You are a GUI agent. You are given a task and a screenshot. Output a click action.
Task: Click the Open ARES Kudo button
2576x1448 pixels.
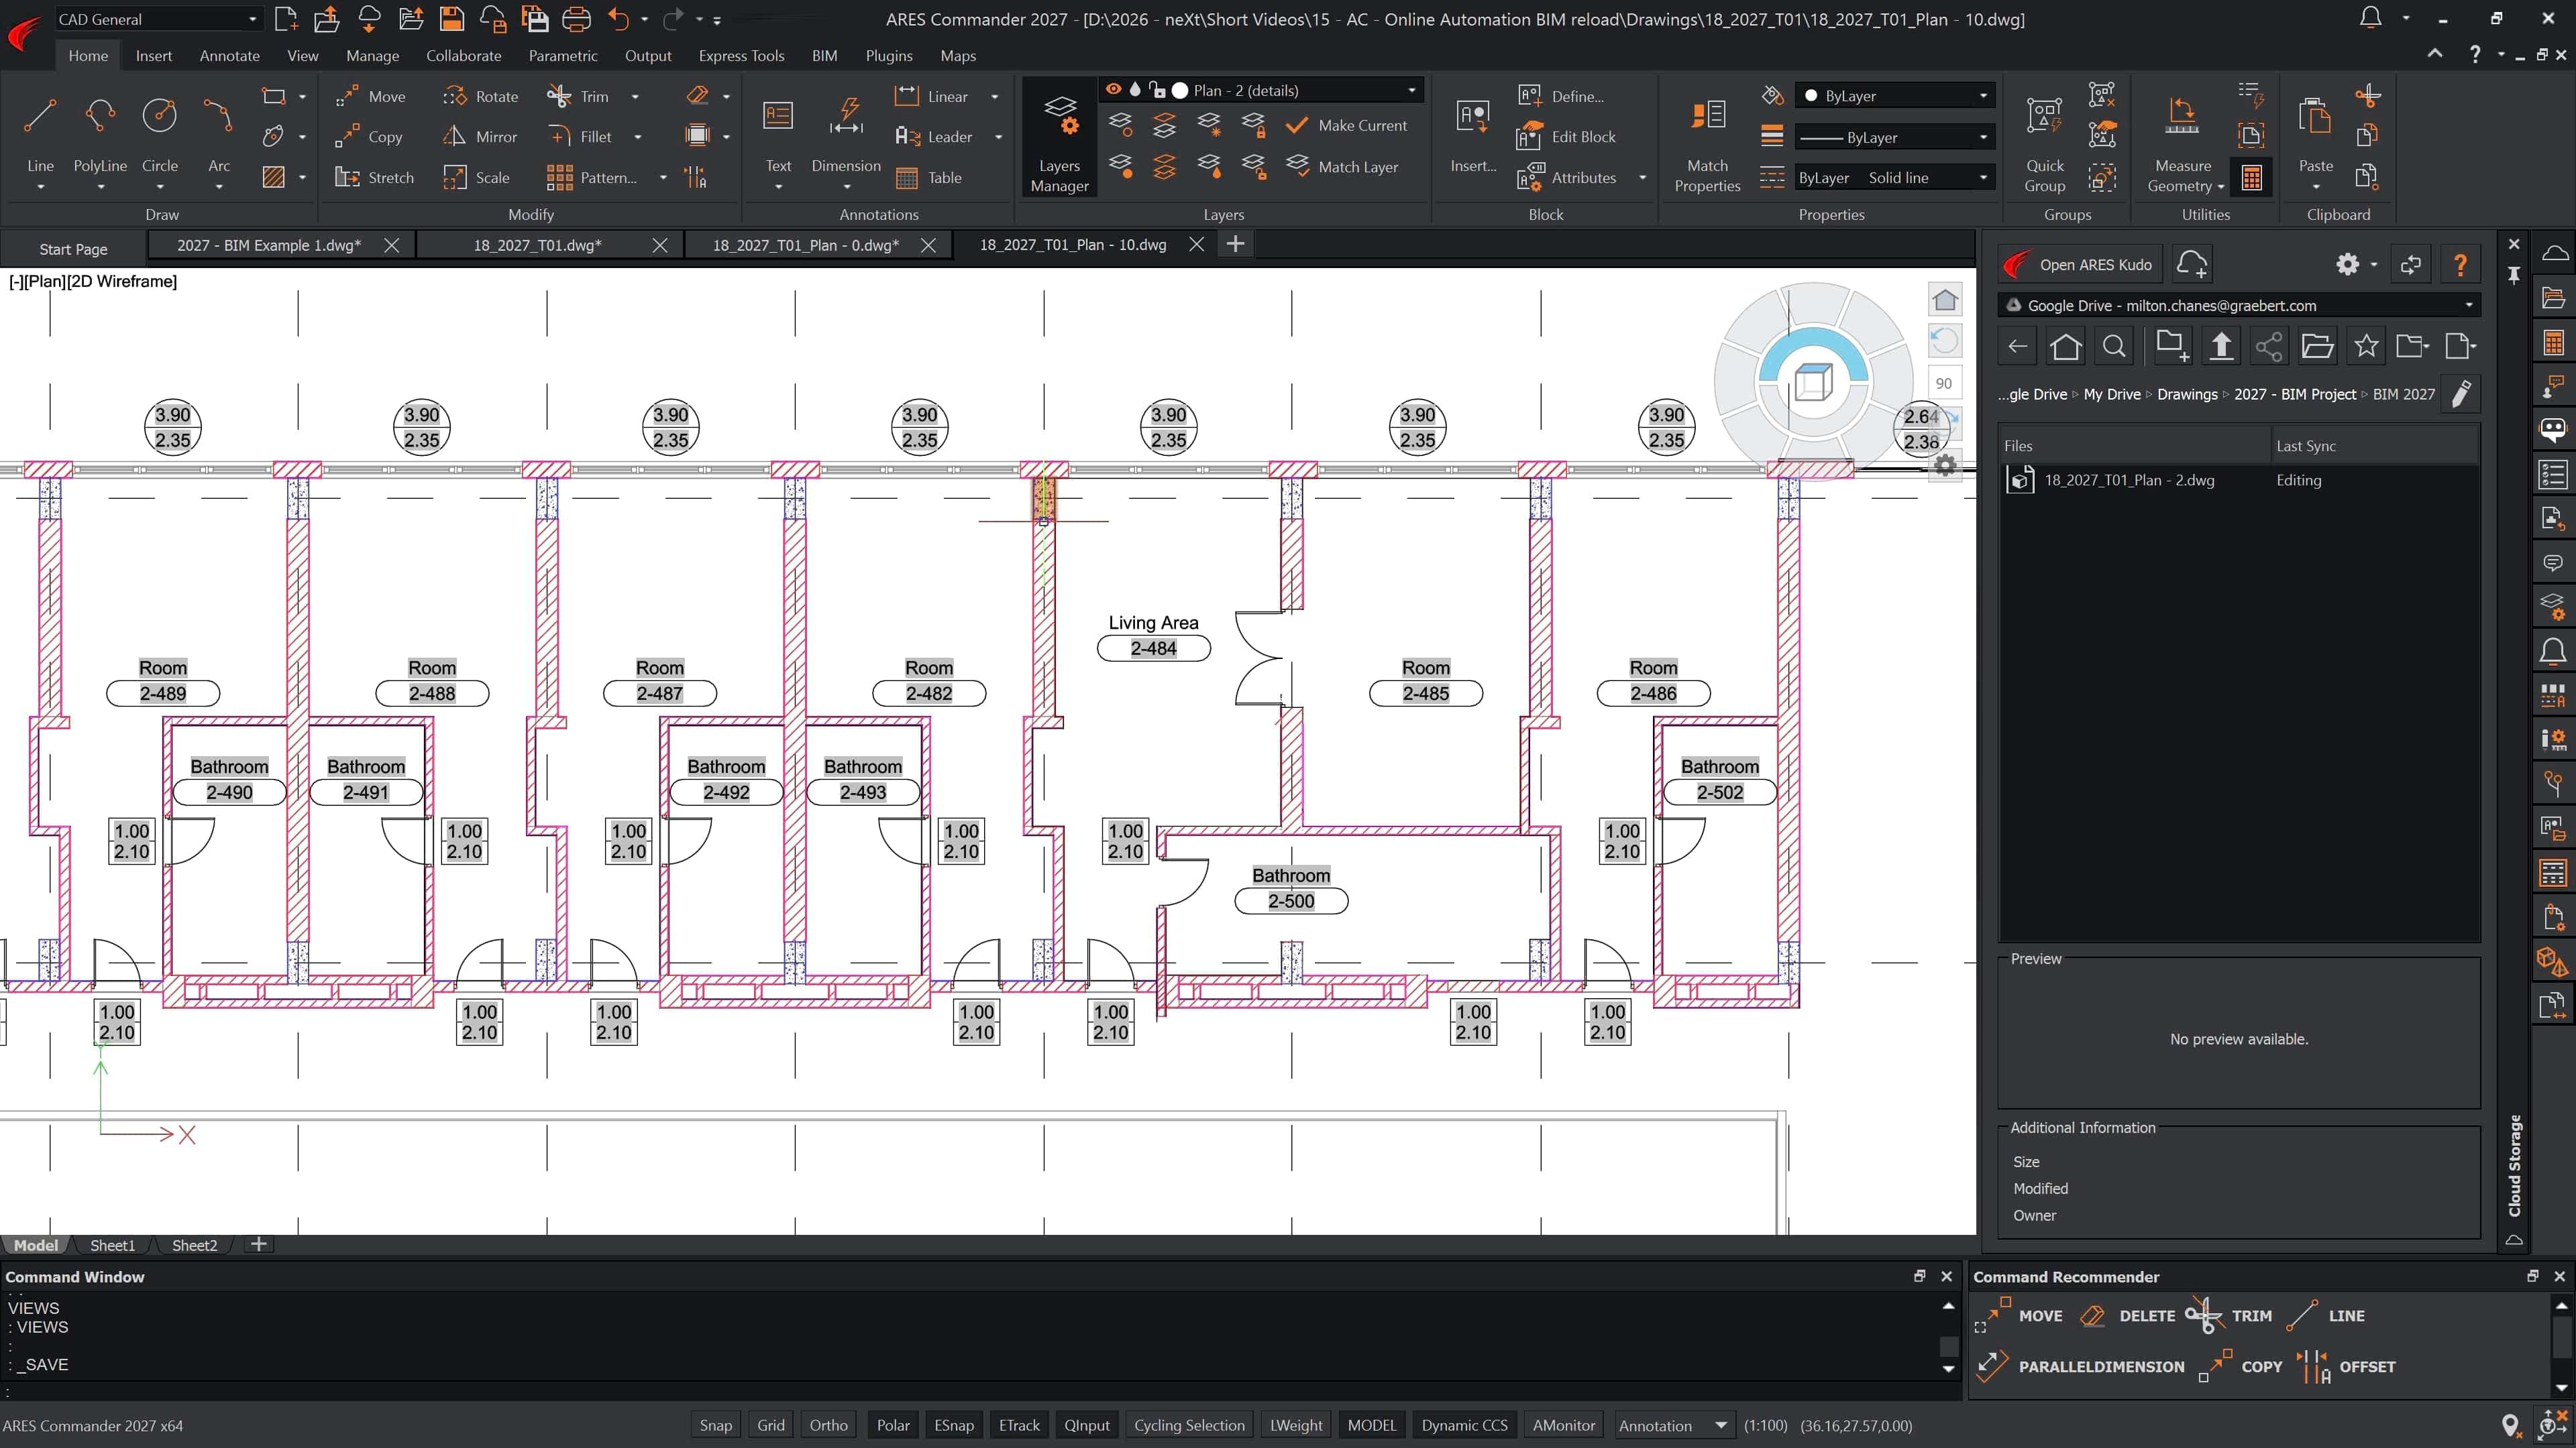pyautogui.click(x=2080, y=265)
